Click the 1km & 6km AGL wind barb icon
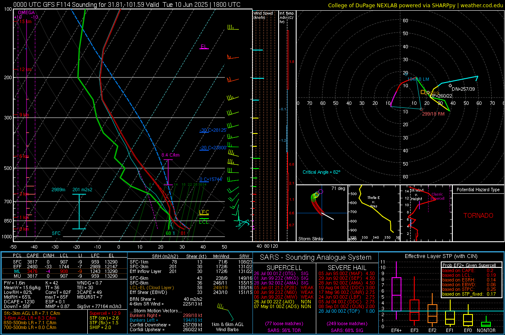505x335 pixels. (226, 311)
